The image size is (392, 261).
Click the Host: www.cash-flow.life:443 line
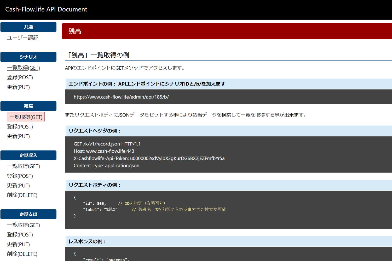click(104, 151)
